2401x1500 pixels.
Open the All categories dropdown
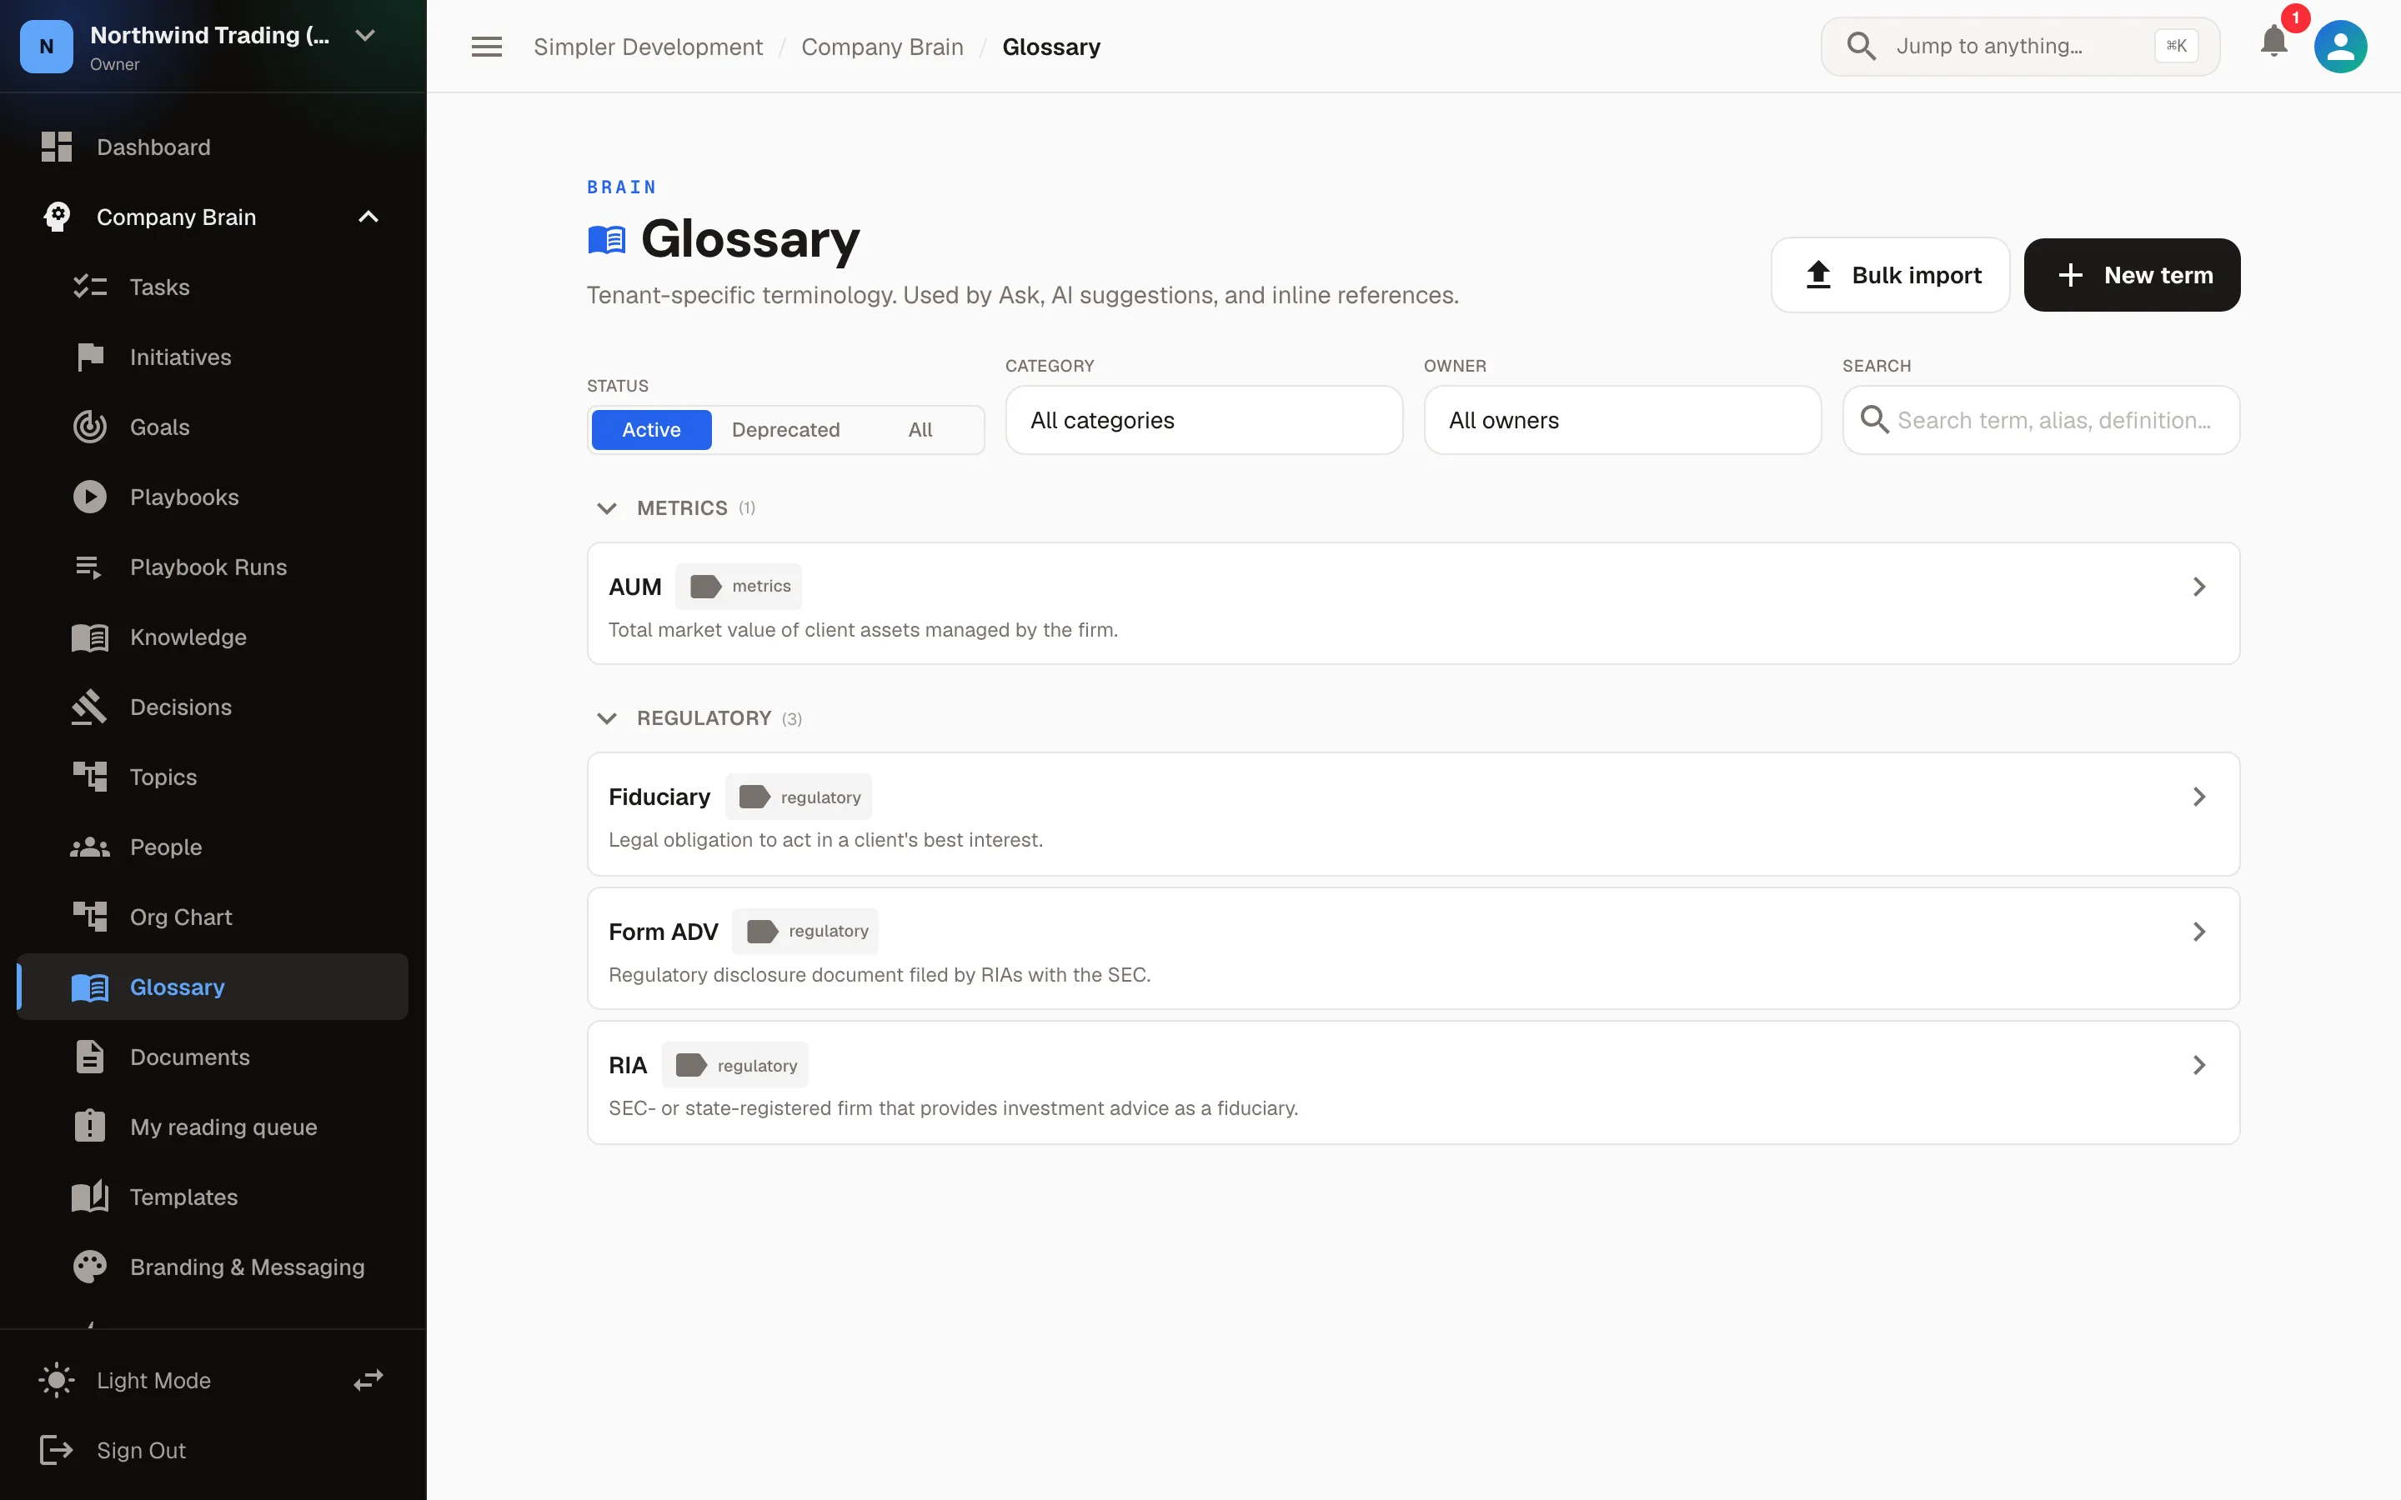coord(1204,420)
